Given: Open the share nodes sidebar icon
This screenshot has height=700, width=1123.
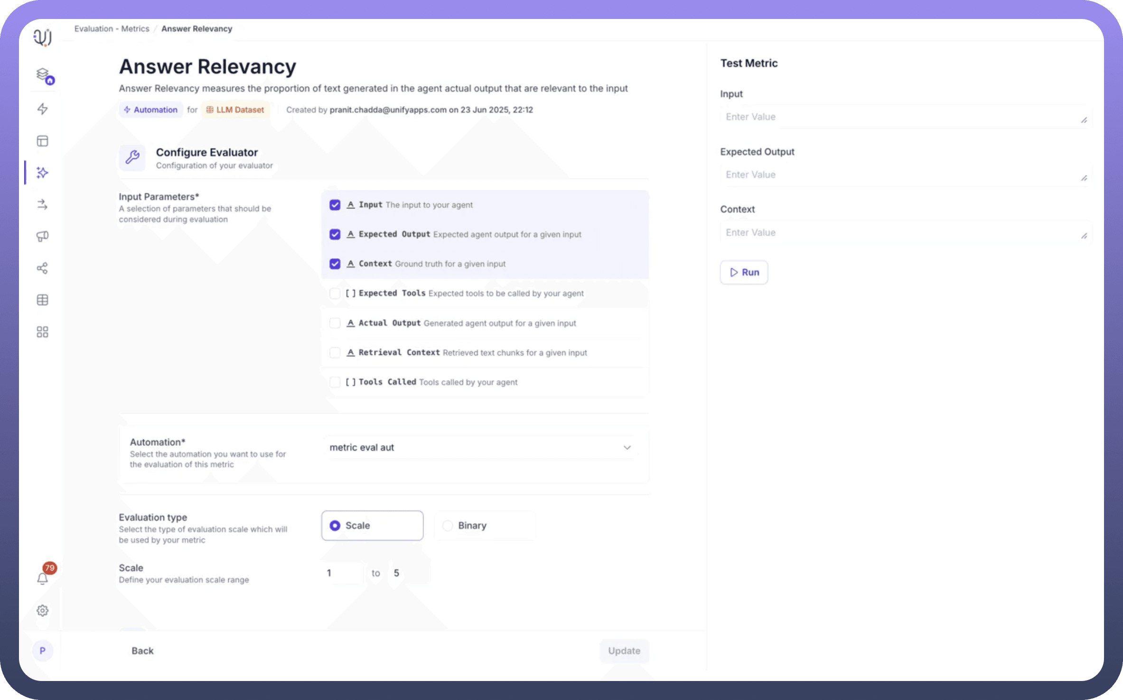Looking at the screenshot, I should [x=43, y=268].
